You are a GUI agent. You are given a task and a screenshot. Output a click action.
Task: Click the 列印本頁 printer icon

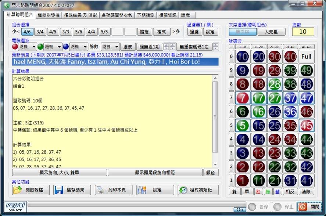point(100,190)
